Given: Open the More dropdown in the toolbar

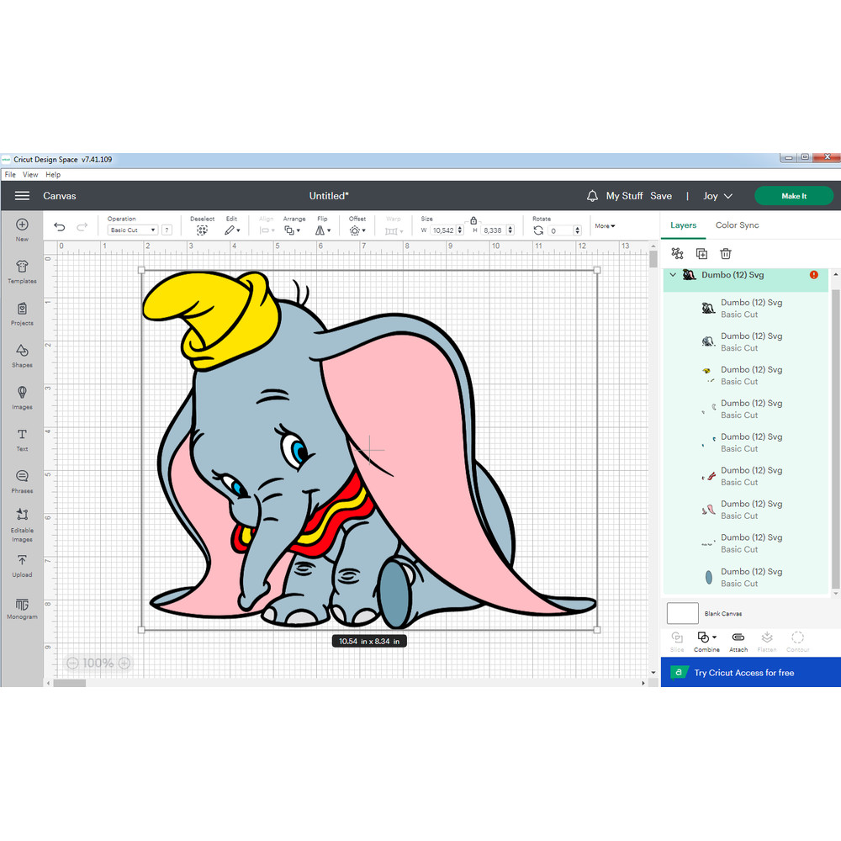Looking at the screenshot, I should coord(605,225).
